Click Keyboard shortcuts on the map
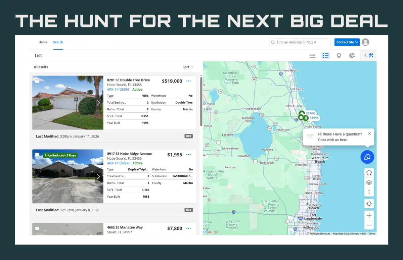403x260 pixels. point(320,233)
